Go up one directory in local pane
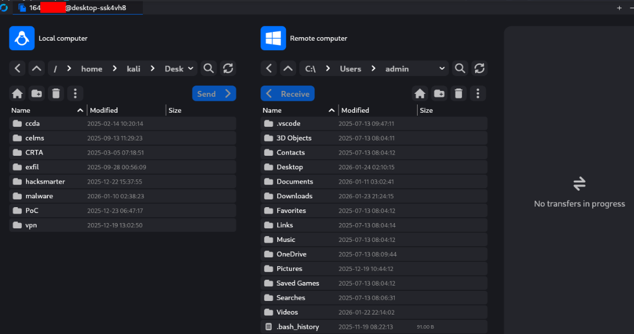Screen dimensions: 634x334 [37, 68]
